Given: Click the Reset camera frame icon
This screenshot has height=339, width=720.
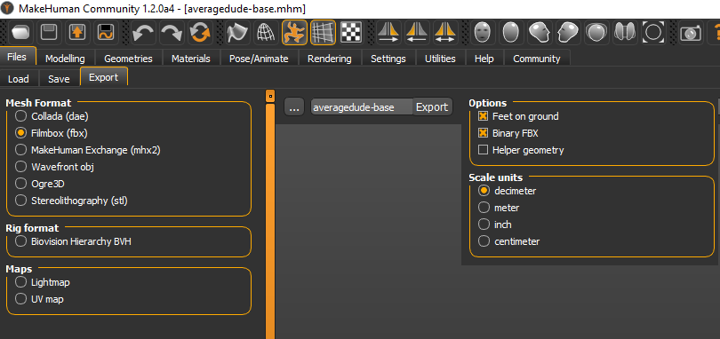Looking at the screenshot, I should pyautogui.click(x=653, y=33).
